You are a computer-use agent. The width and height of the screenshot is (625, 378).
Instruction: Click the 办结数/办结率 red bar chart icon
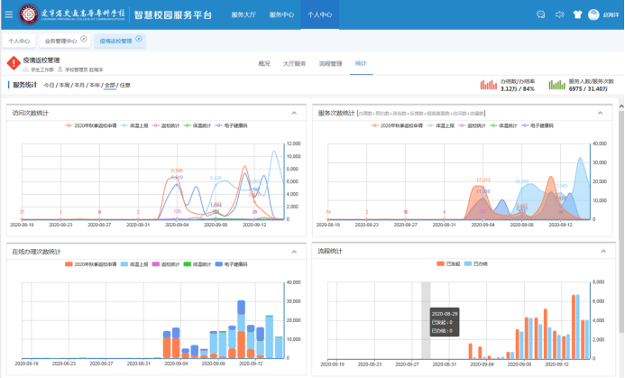pyautogui.click(x=489, y=85)
